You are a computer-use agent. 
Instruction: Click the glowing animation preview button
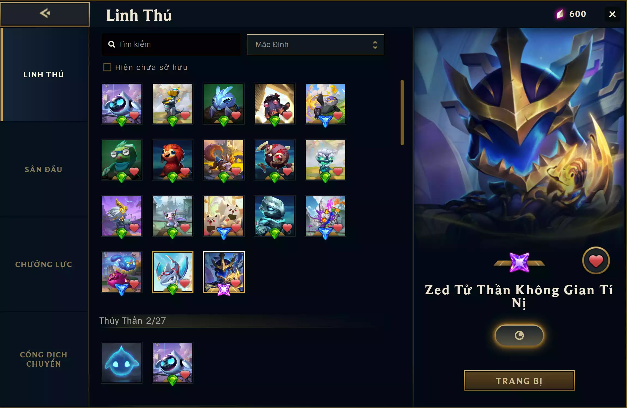(x=519, y=335)
